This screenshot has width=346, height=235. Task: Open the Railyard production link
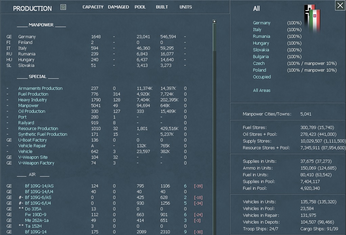(x=26, y=123)
